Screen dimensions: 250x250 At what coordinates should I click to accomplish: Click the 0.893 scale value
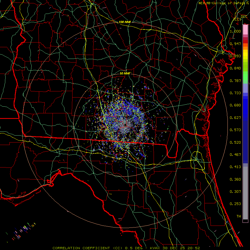click(235, 56)
